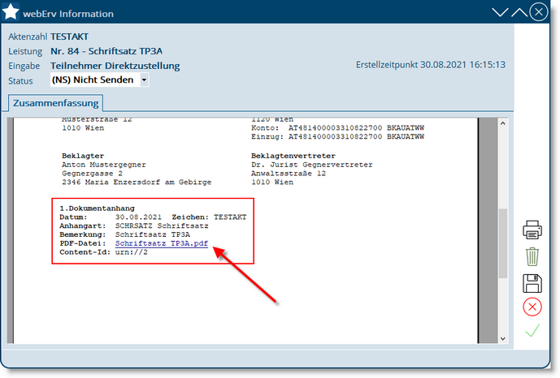Click the red circled X cancel icon
The width and height of the screenshot is (560, 378).
tap(532, 307)
